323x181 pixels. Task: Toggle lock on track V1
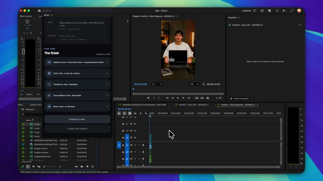pos(123,138)
